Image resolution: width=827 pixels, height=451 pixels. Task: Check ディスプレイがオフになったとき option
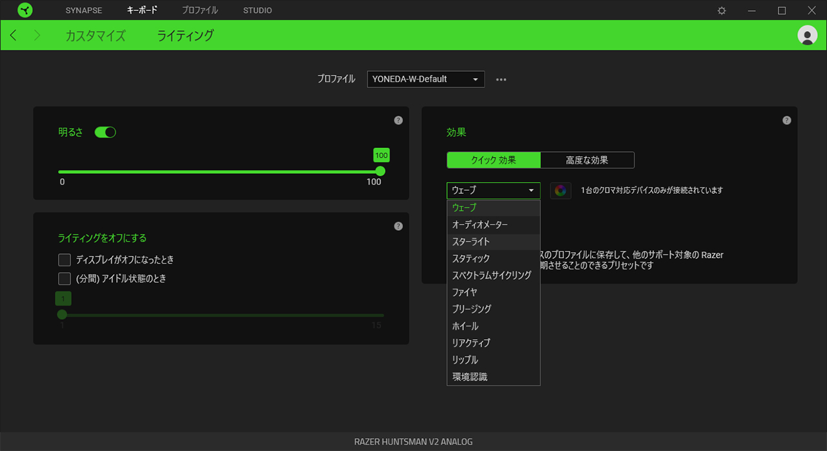point(64,260)
